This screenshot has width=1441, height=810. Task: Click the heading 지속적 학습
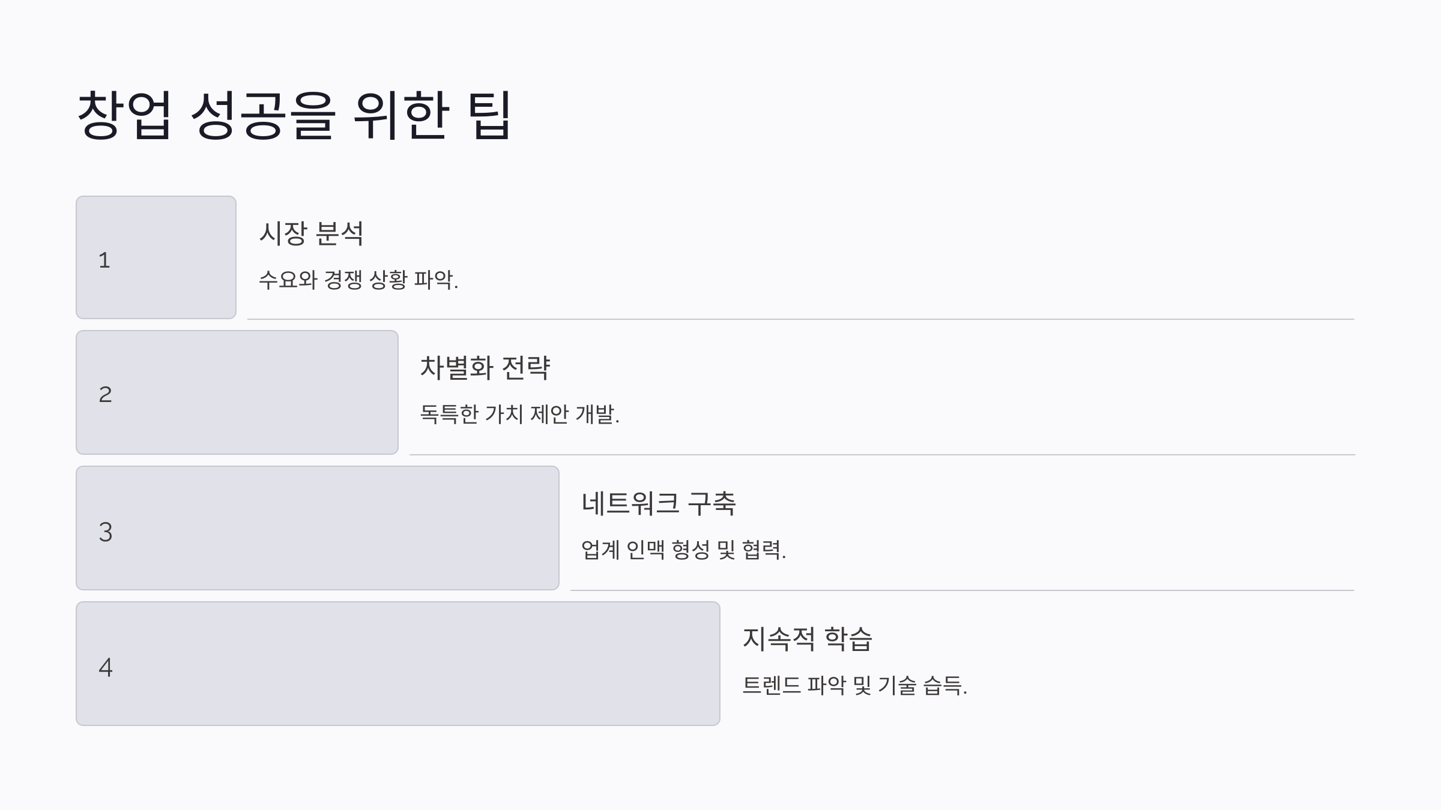[x=807, y=639]
